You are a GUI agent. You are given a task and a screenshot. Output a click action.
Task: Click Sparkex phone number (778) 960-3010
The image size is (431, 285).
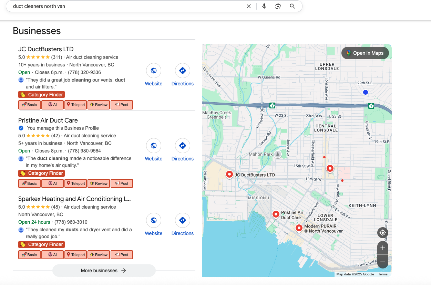(x=71, y=222)
